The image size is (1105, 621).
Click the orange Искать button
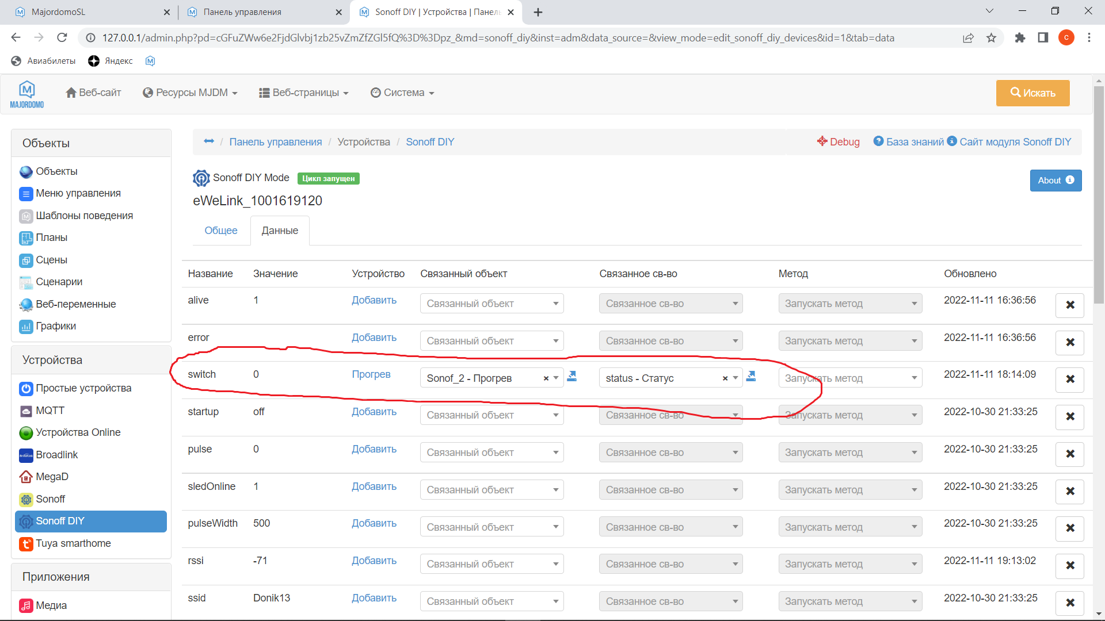1032,93
